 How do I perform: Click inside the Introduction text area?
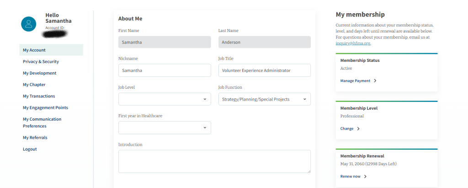click(x=214, y=162)
